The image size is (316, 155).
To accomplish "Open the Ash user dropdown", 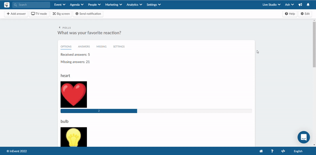I will pos(289,5).
